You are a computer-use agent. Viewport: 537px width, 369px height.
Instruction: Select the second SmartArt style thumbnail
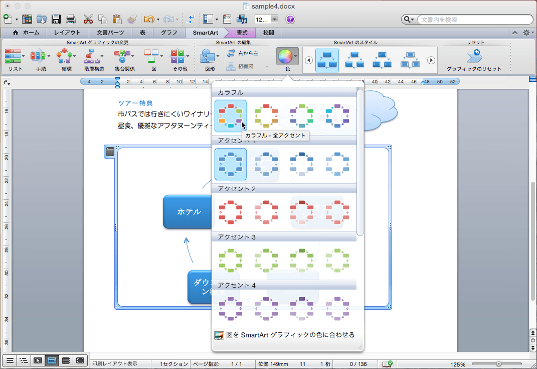click(354, 60)
